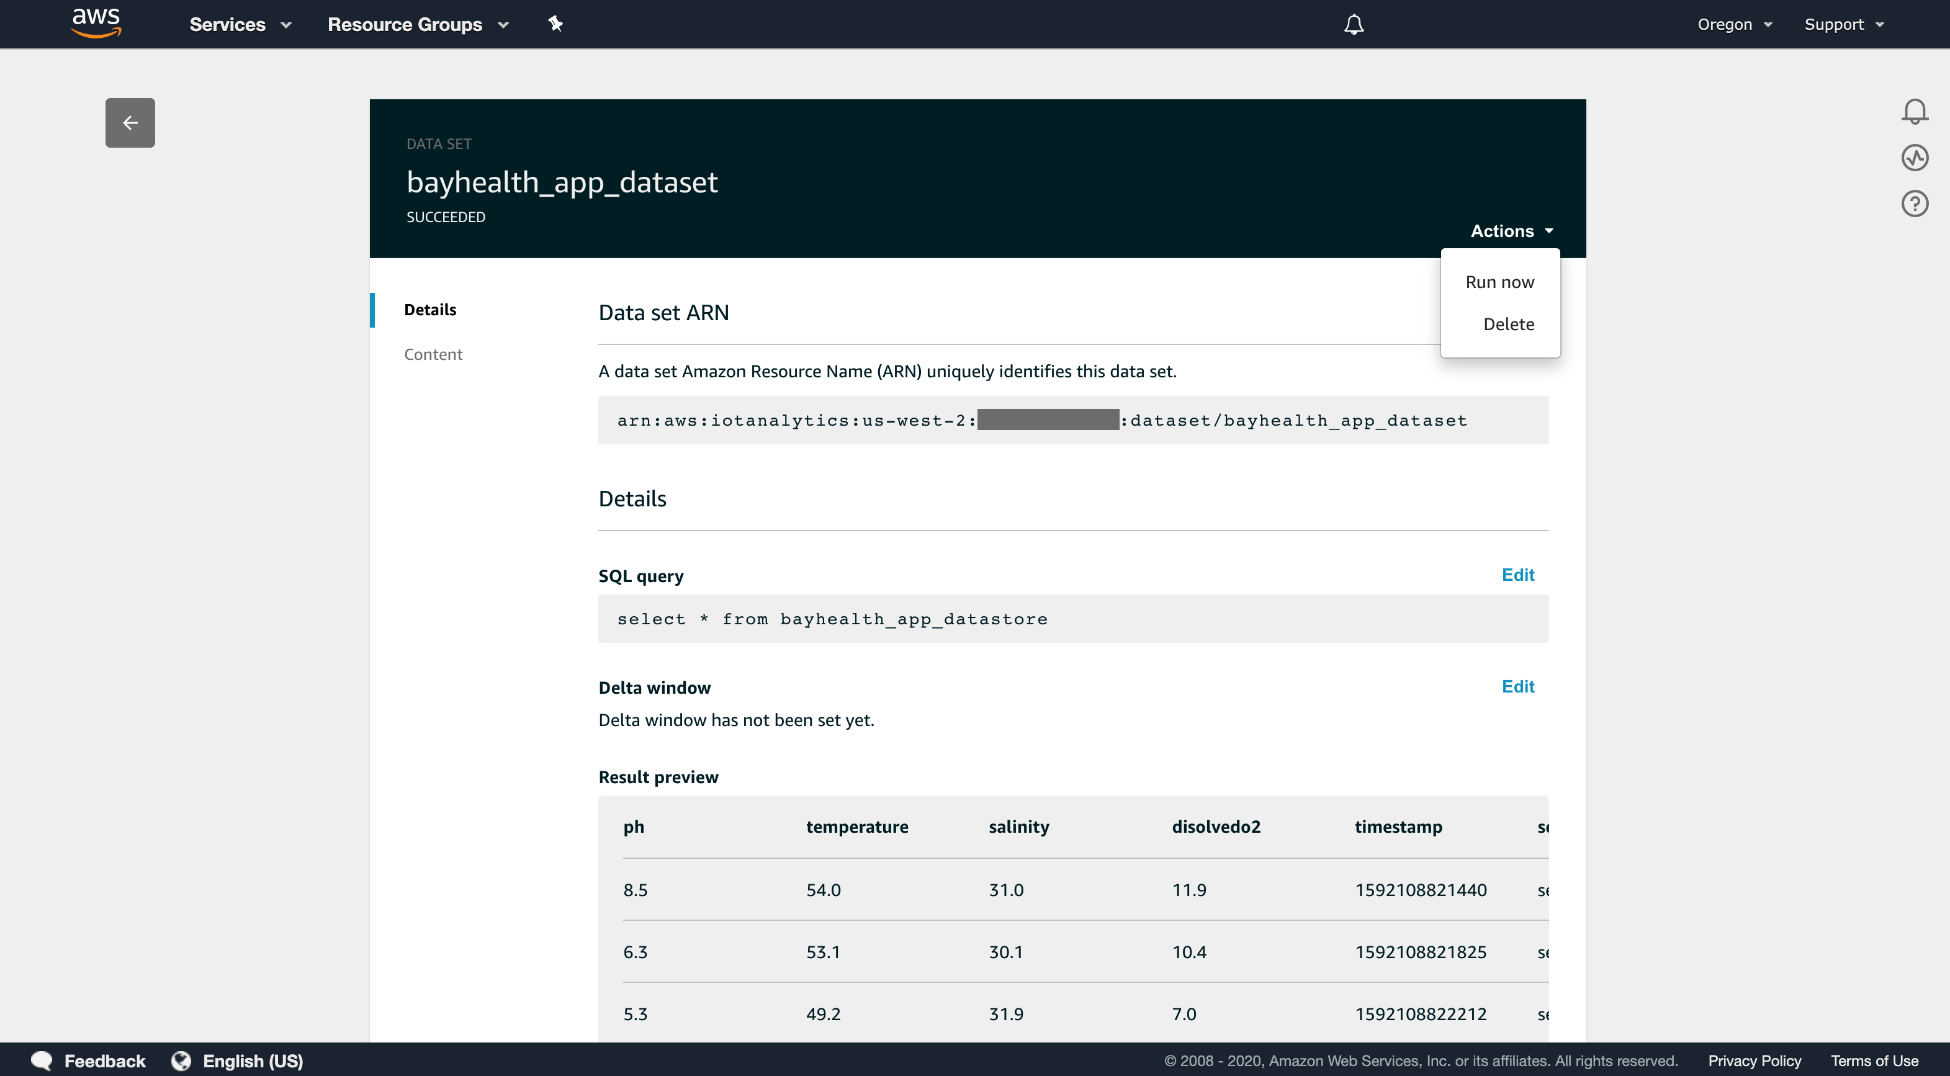Click the back arrow button
Screen dimensions: 1950x1076
point(130,123)
